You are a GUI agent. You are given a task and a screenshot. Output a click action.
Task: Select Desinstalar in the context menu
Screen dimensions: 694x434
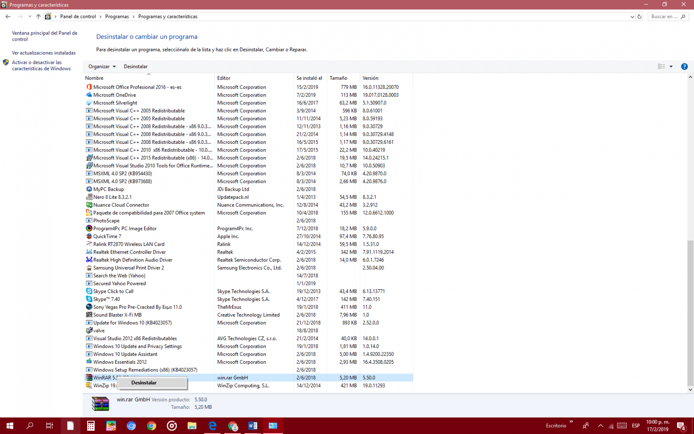coord(152,383)
